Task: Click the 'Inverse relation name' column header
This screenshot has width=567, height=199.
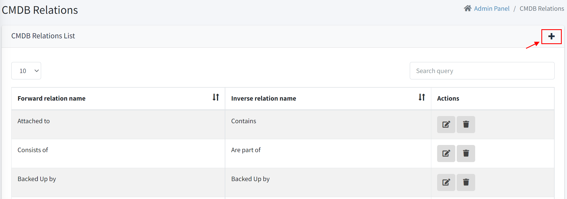Action: (263, 98)
